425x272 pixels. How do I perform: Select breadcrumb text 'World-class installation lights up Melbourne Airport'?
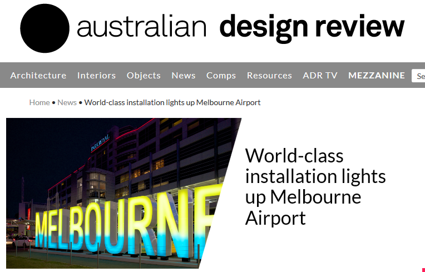172,102
